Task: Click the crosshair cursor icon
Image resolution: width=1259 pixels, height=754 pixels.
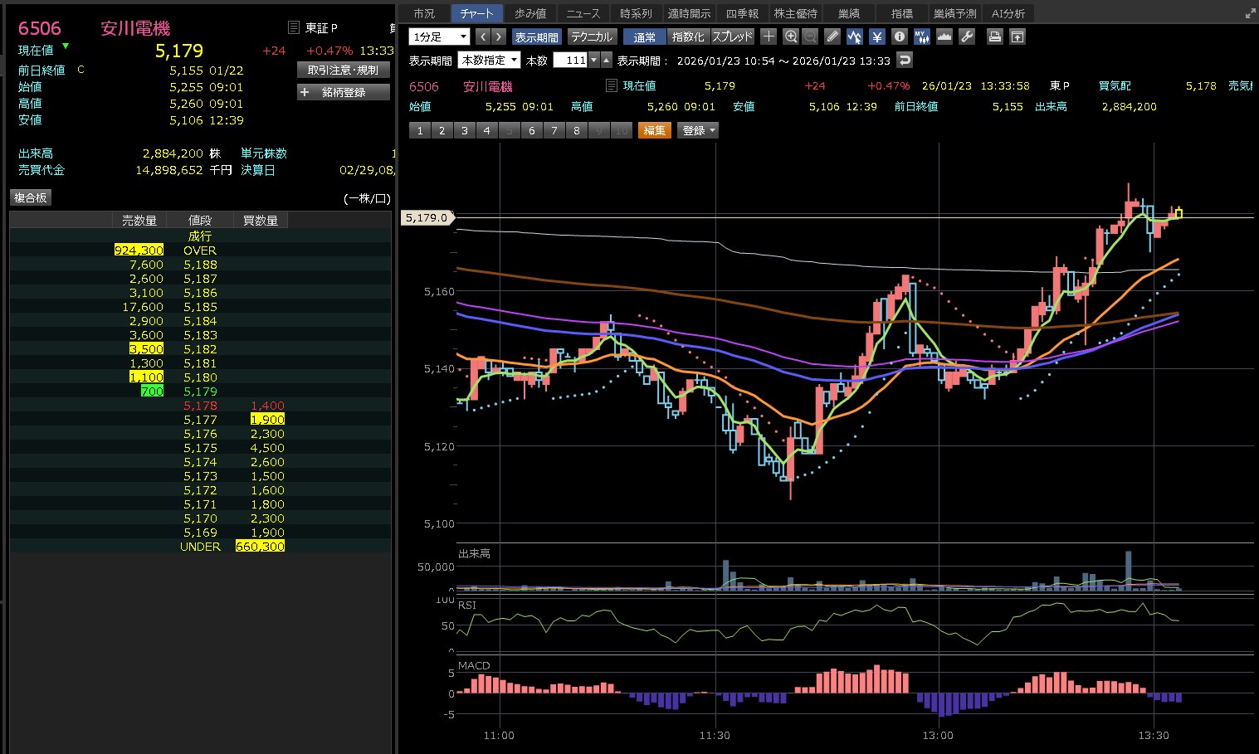Action: [769, 36]
